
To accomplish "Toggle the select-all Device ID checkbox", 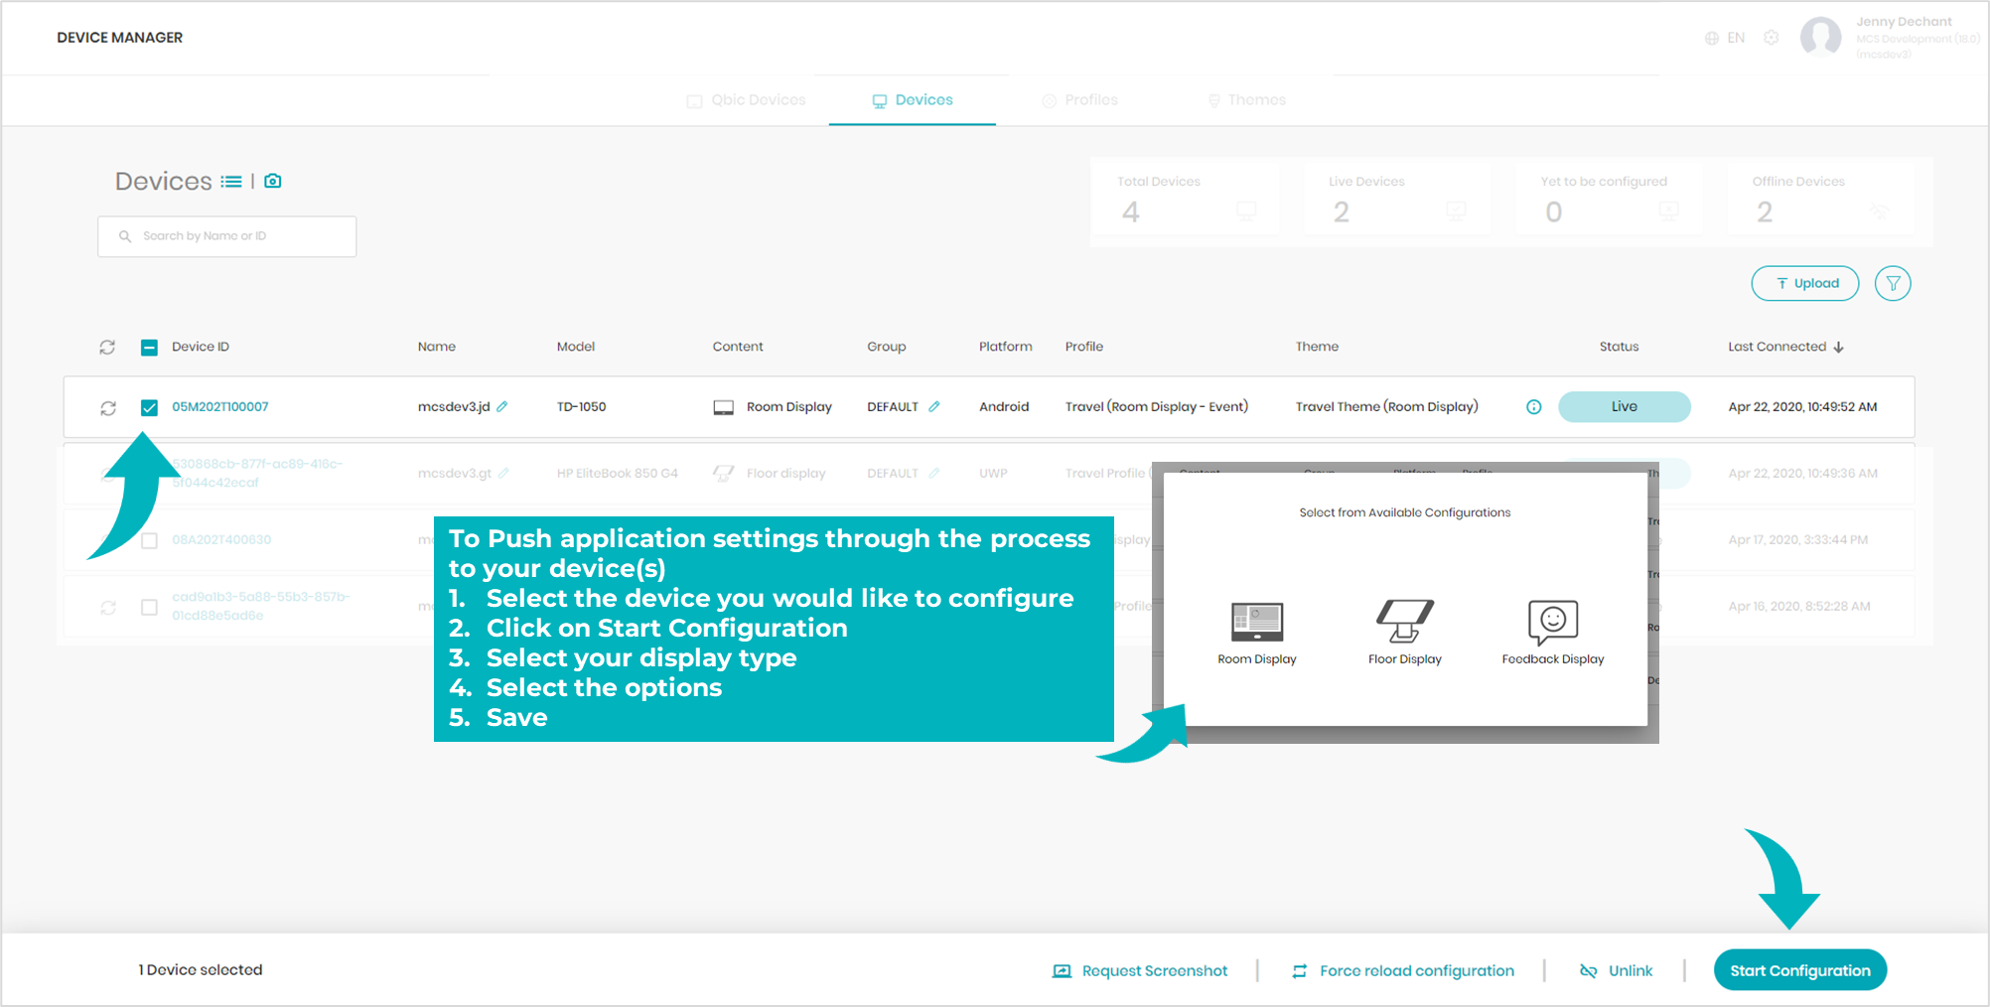I will [149, 347].
